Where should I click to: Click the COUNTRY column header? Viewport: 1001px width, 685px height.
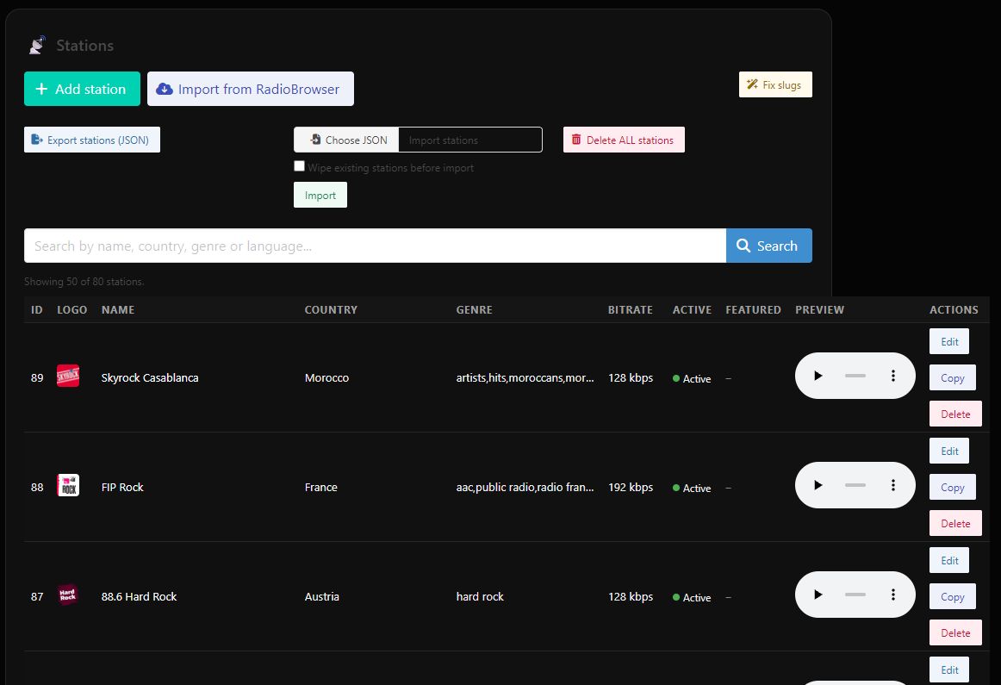click(x=331, y=309)
